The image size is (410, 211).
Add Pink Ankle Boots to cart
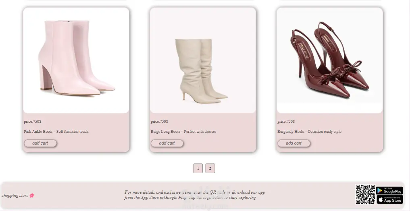tap(40, 143)
